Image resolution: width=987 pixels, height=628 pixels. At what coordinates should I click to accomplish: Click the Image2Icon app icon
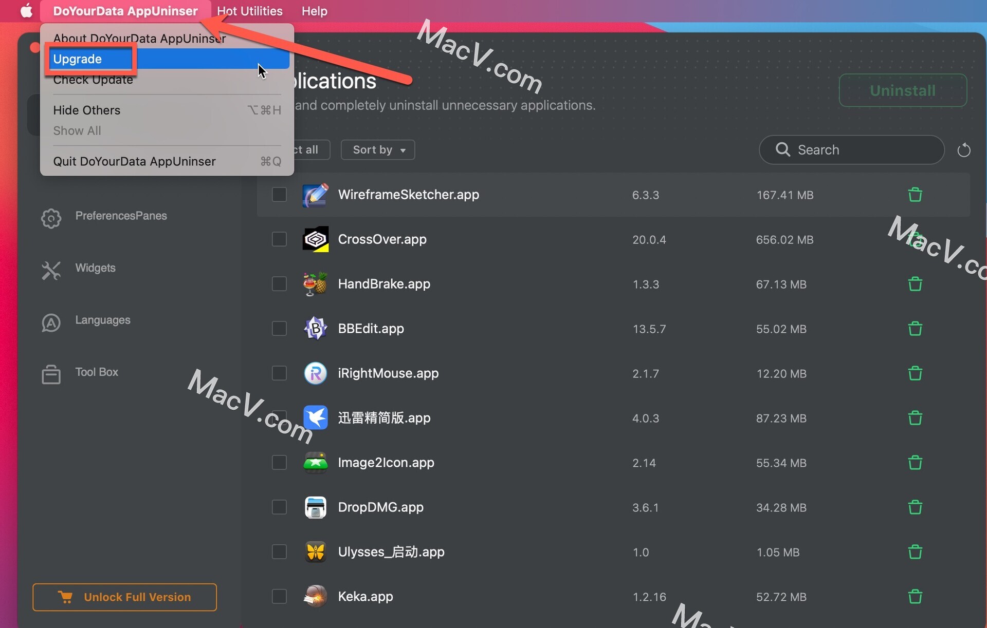pyautogui.click(x=315, y=463)
